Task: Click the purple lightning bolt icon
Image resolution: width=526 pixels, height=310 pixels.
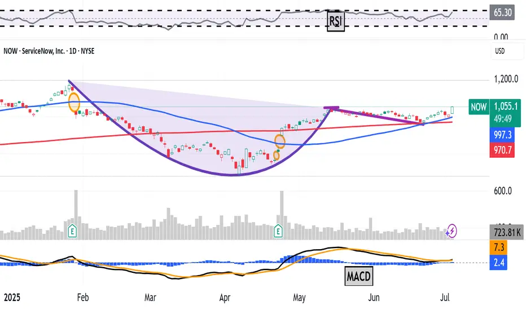Action: 452,231
